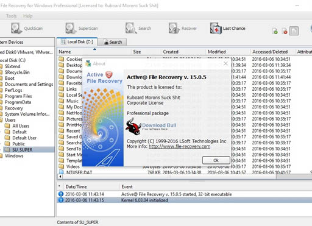312x226 pixels.
Task: Select the Disk0 VMware device node
Action: [x=26, y=52]
